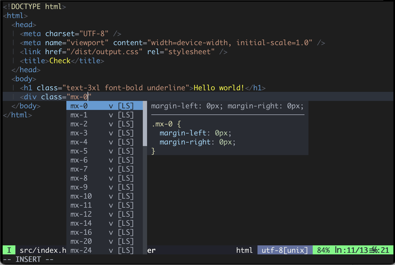Click the [LS] source tag beside mx-0
This screenshot has height=265, width=395.
[126, 106]
